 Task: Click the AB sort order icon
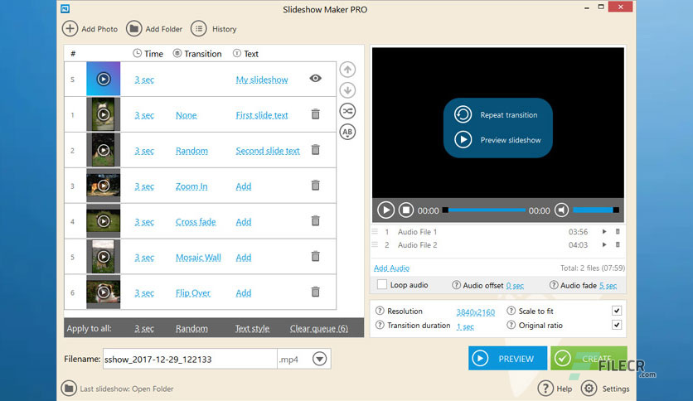pos(347,132)
